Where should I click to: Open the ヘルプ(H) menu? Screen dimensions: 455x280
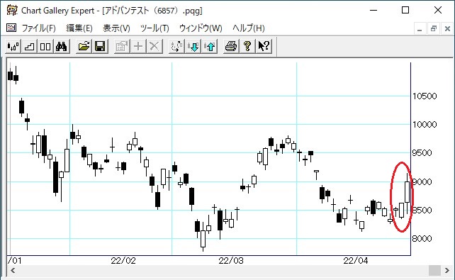[249, 28]
